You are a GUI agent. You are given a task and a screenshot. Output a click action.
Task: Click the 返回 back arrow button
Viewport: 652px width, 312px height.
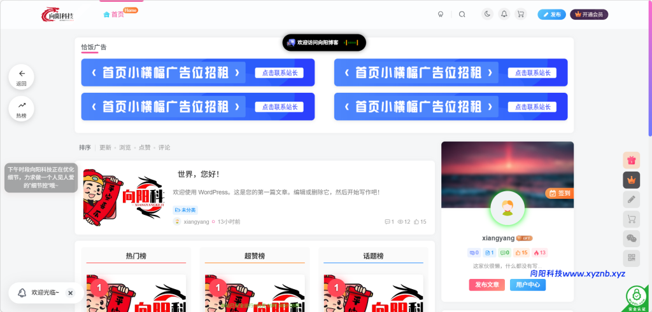[21, 77]
